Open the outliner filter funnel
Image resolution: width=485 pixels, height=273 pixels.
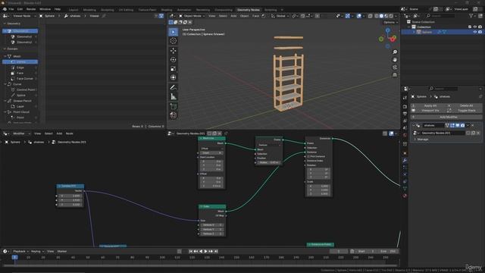471,16
